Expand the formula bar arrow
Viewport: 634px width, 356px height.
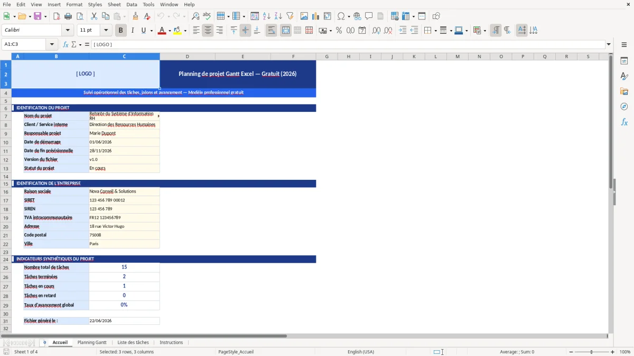pos(609,44)
